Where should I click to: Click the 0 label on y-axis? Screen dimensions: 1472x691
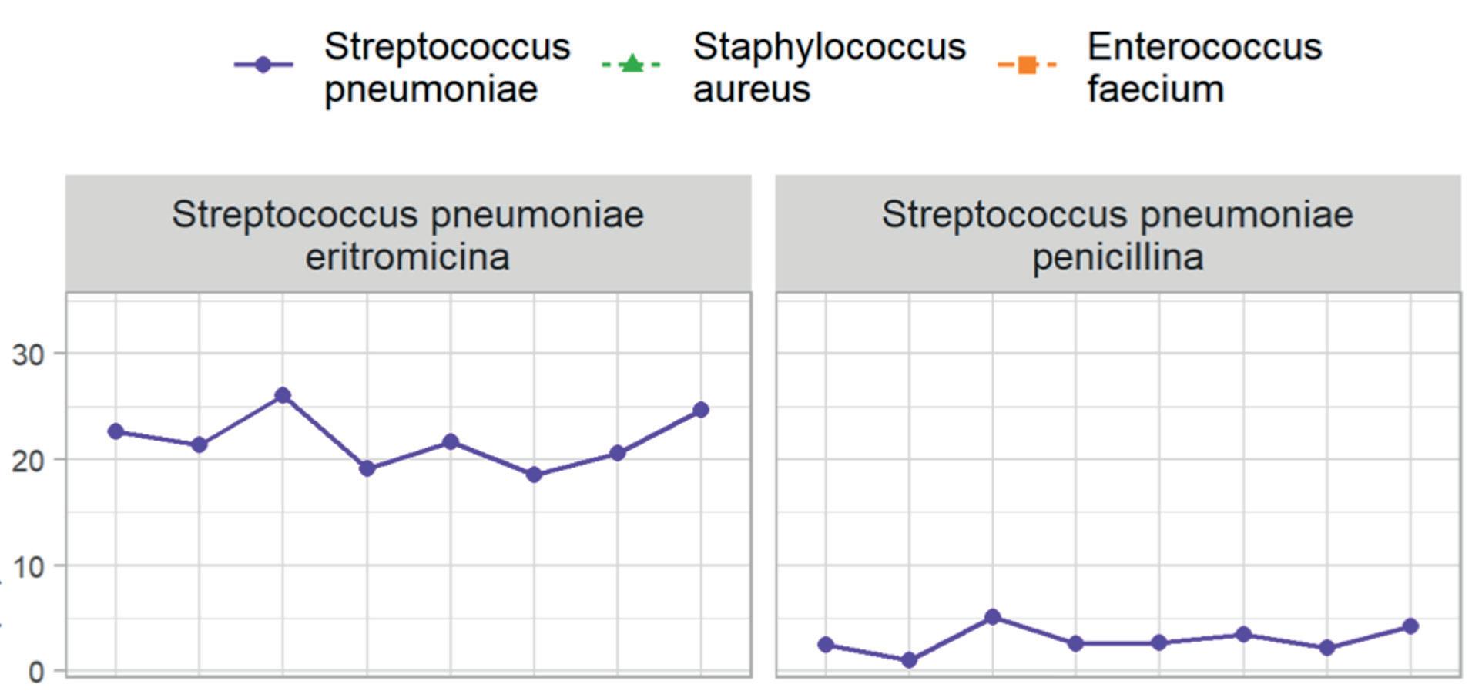[36, 673]
